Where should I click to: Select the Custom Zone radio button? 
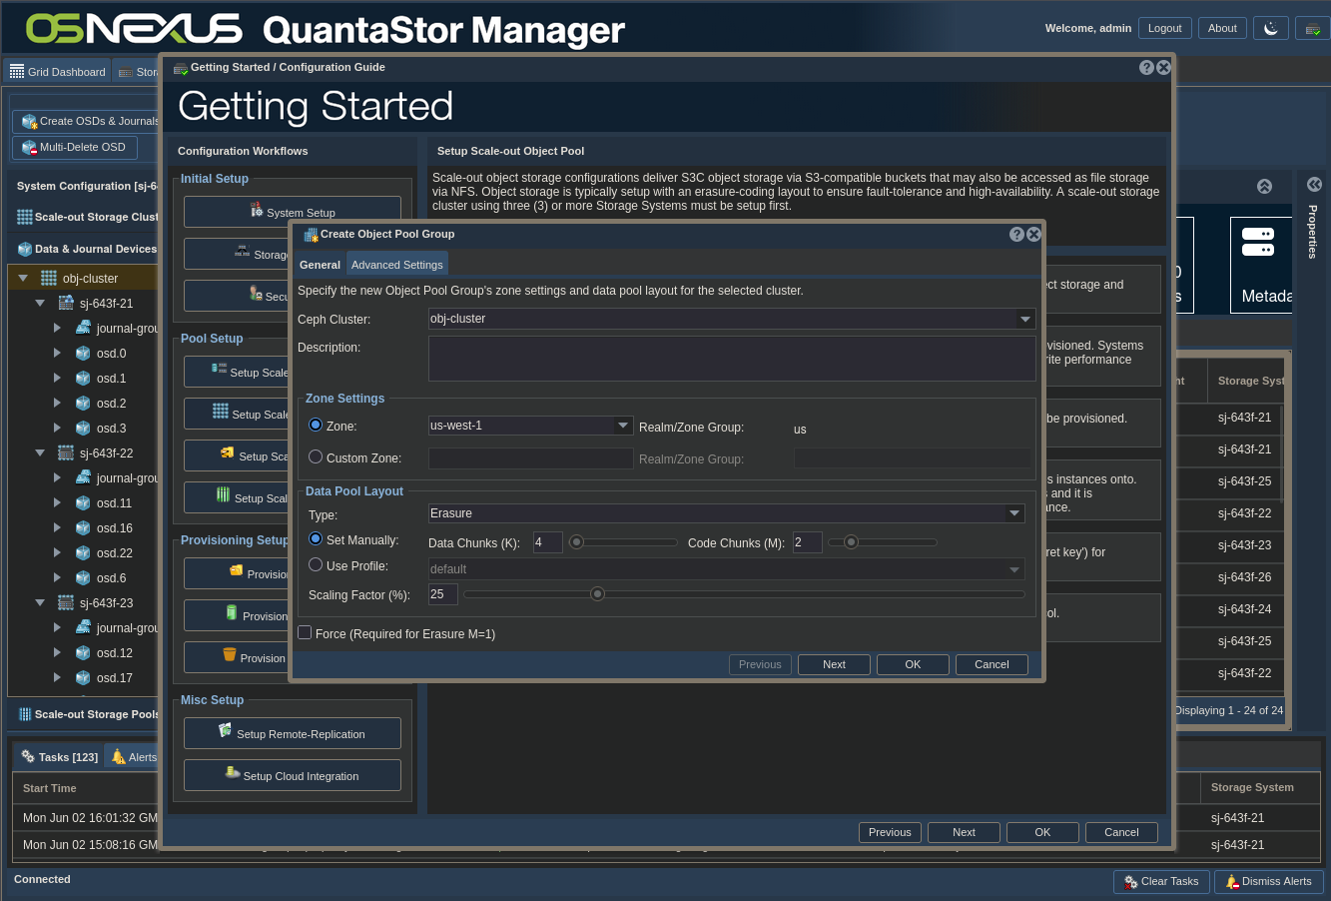point(316,456)
